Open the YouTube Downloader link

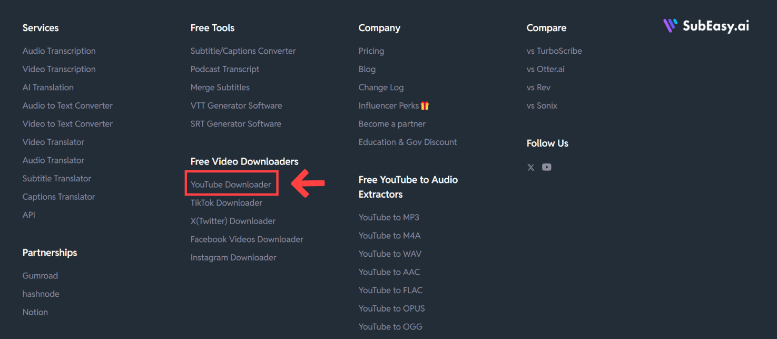click(231, 185)
